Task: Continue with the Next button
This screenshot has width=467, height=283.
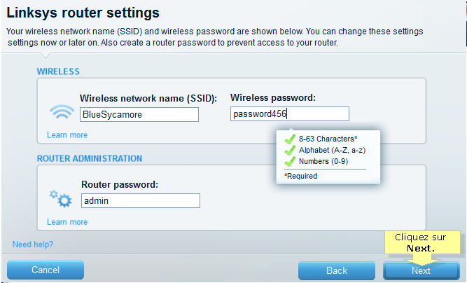Action: click(421, 270)
